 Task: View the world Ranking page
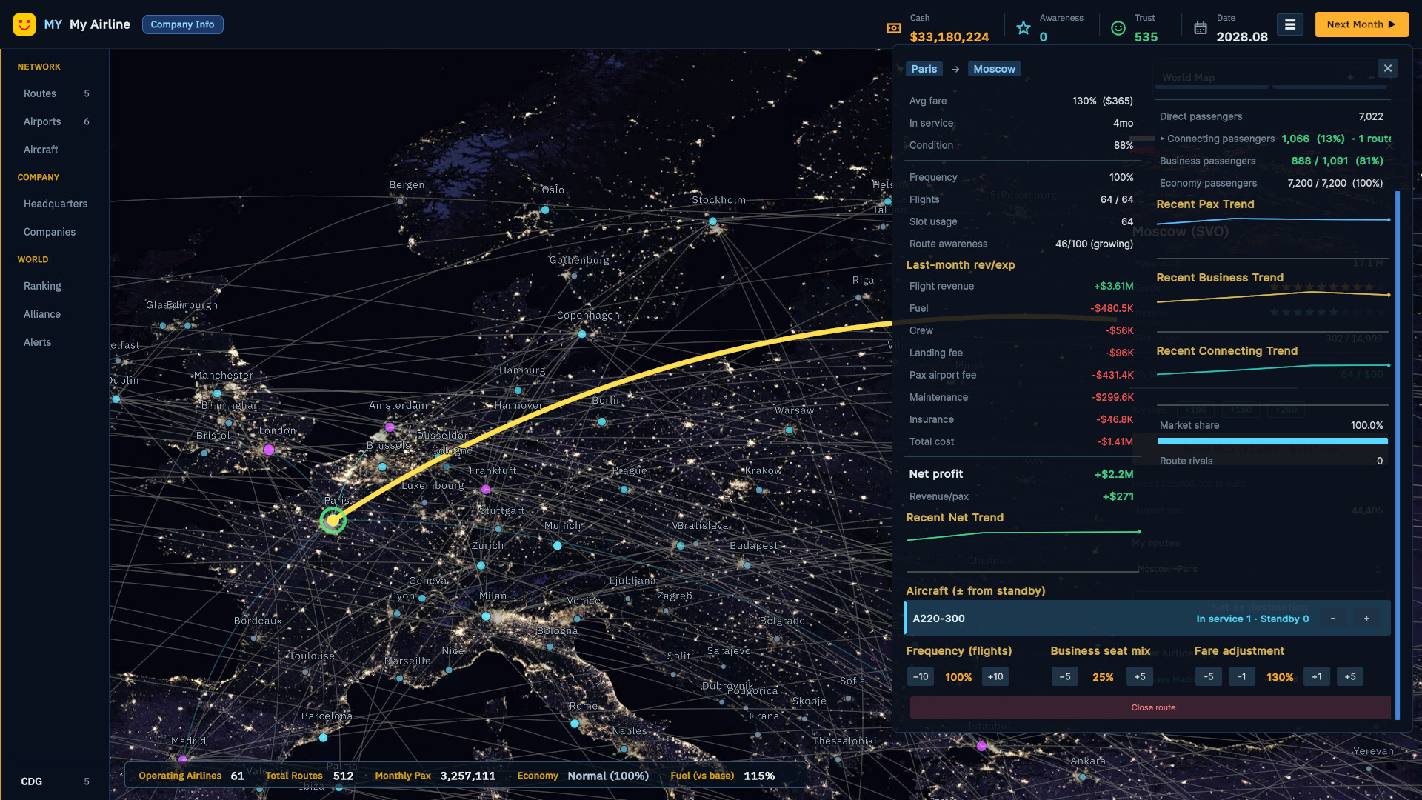[x=55, y=286]
